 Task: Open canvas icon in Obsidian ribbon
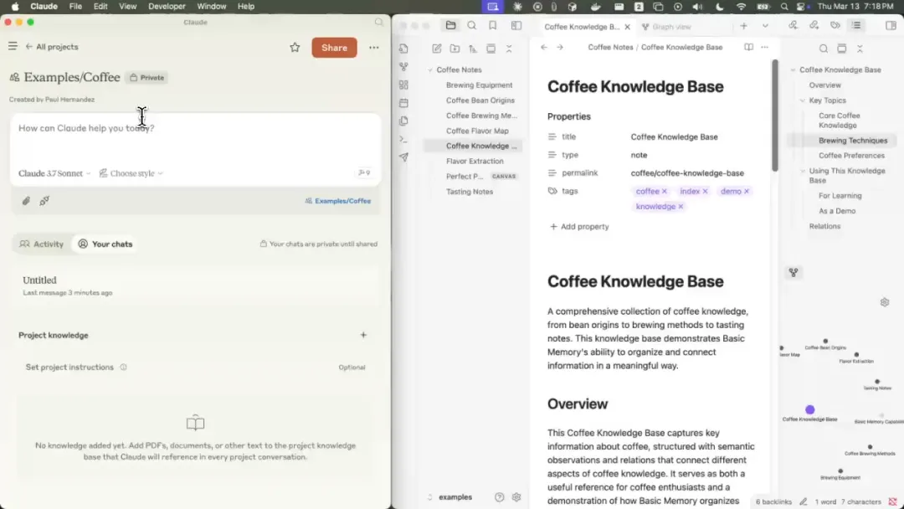coord(403,85)
